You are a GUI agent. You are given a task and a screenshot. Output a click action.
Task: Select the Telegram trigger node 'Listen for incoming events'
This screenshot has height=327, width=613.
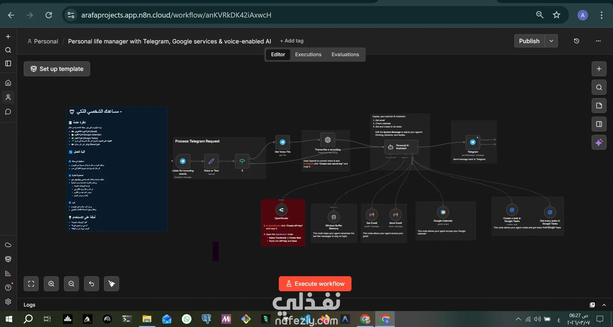pyautogui.click(x=183, y=161)
